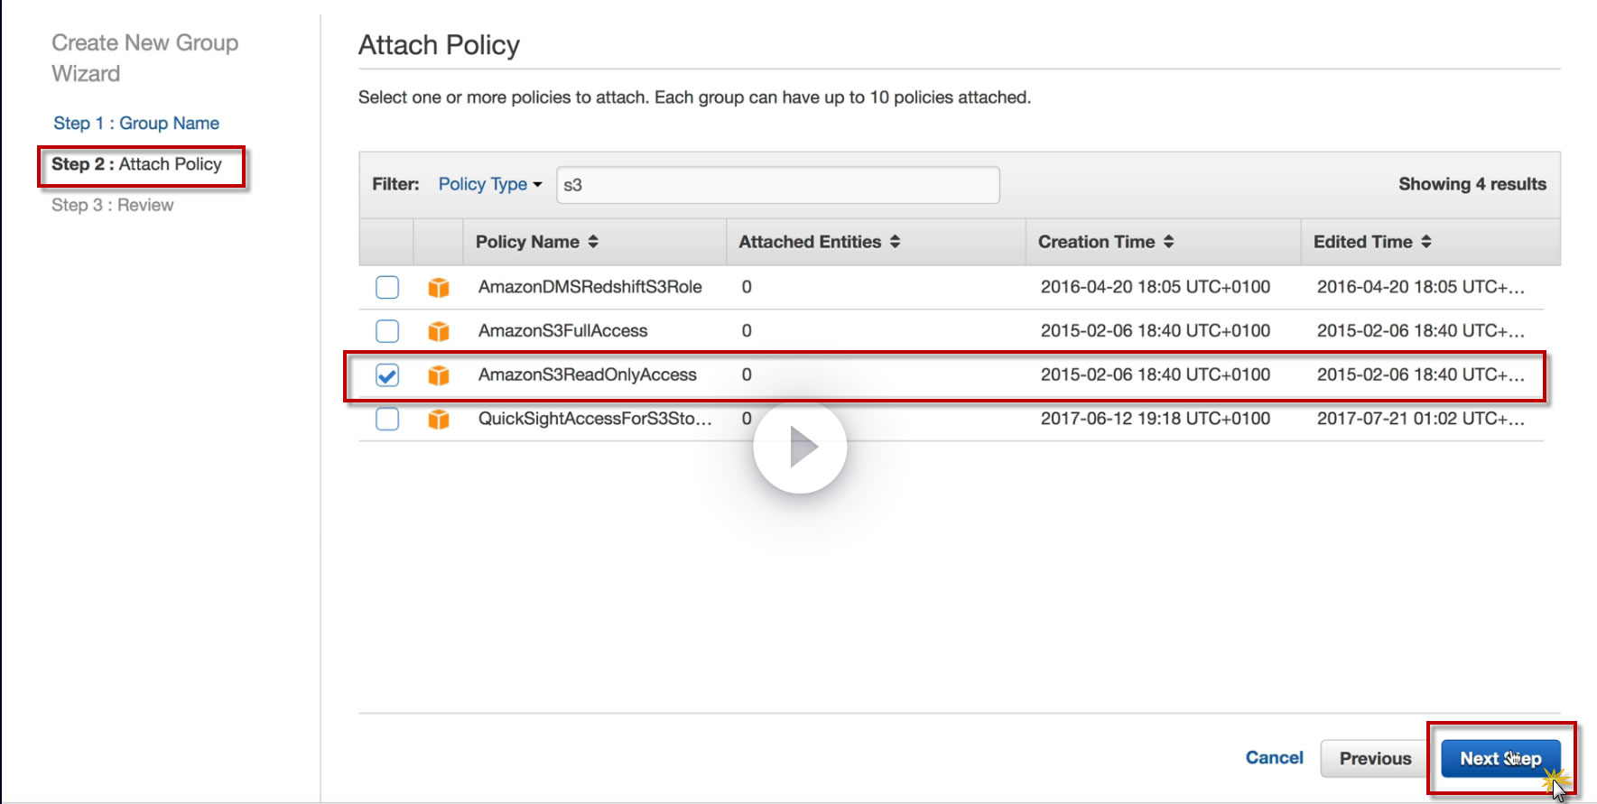Go back to Step 1 Group Name
The image size is (1597, 804).
coord(136,124)
